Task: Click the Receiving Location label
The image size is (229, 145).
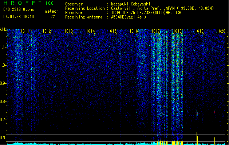Action: [x=85, y=8]
